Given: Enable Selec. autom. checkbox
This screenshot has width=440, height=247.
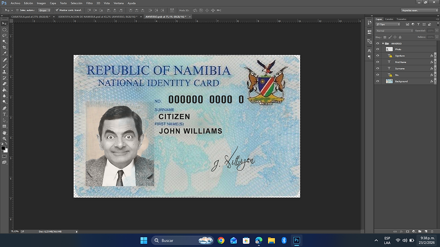Looking at the screenshot, I should coord(18,10).
